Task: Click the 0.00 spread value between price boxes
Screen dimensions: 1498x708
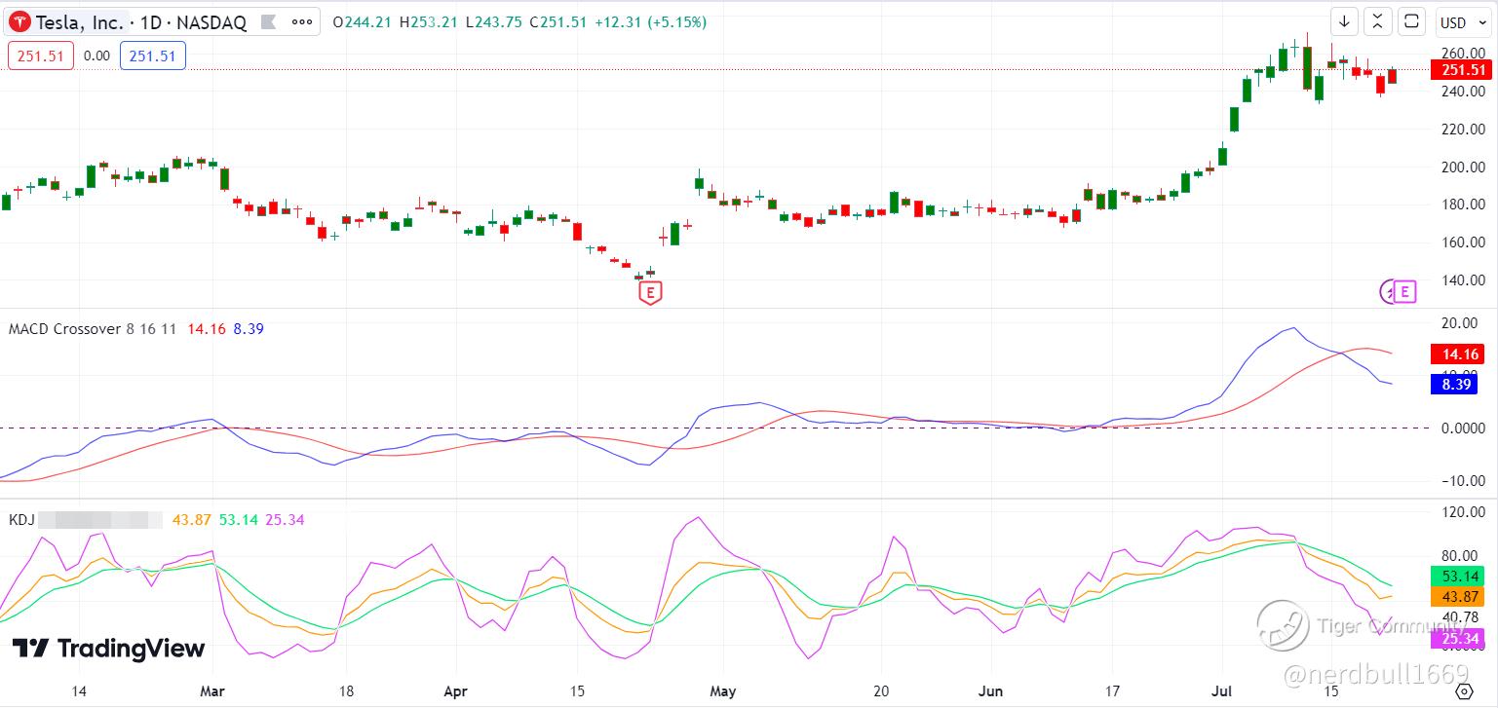Action: [x=96, y=56]
